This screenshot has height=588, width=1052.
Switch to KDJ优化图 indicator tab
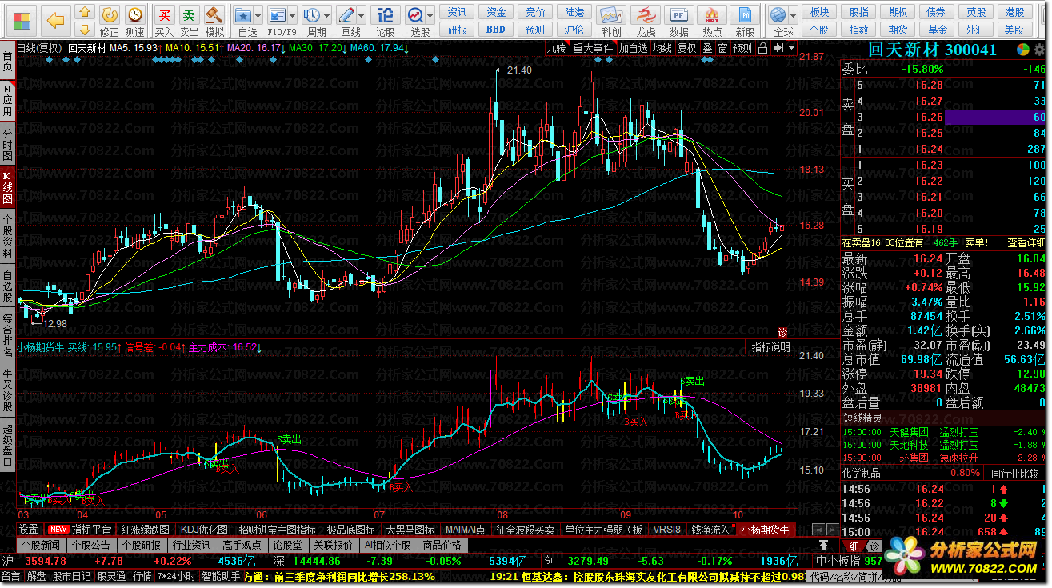coord(205,529)
